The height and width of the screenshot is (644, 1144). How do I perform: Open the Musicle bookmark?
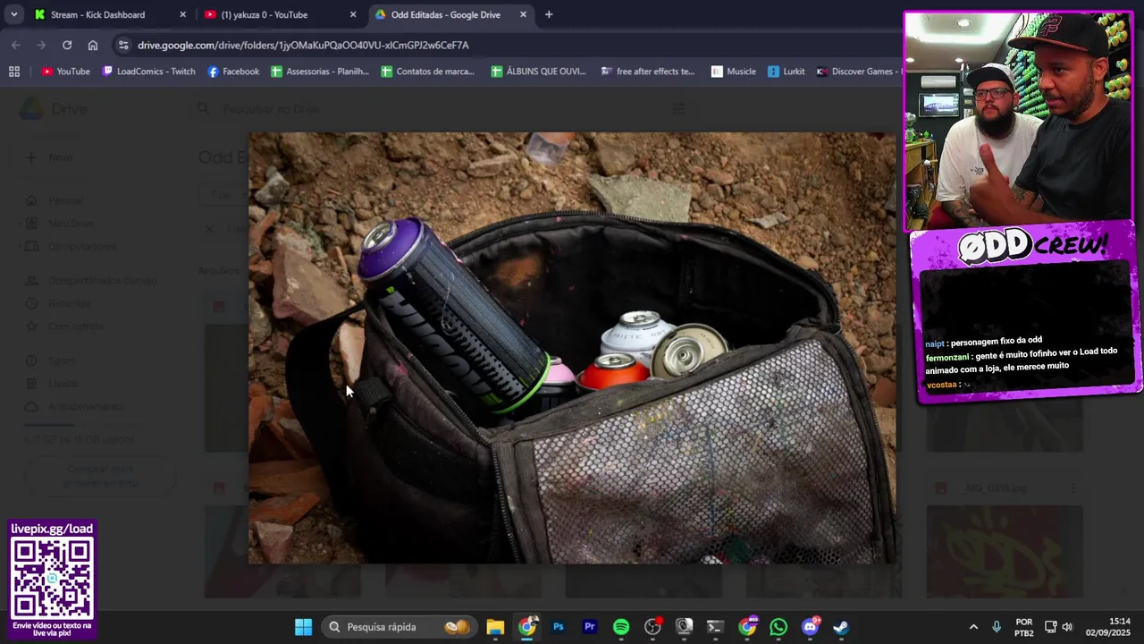[x=734, y=72]
